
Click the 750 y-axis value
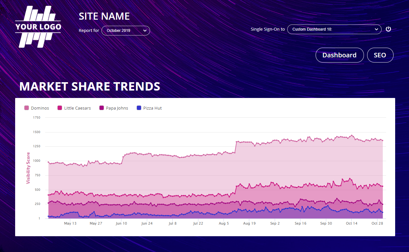[37, 175]
